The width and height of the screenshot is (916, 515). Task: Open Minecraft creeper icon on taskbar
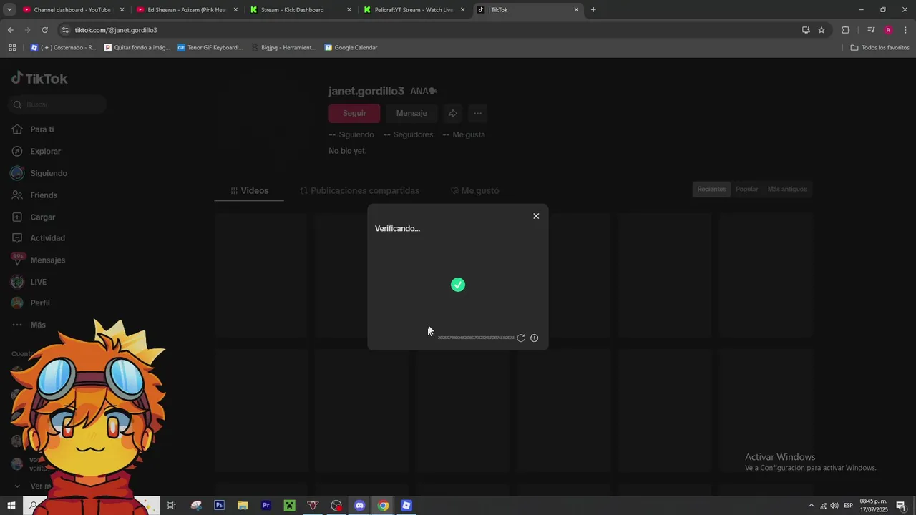coord(289,506)
